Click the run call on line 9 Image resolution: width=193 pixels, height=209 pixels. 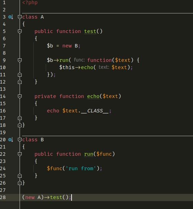coord(64,60)
